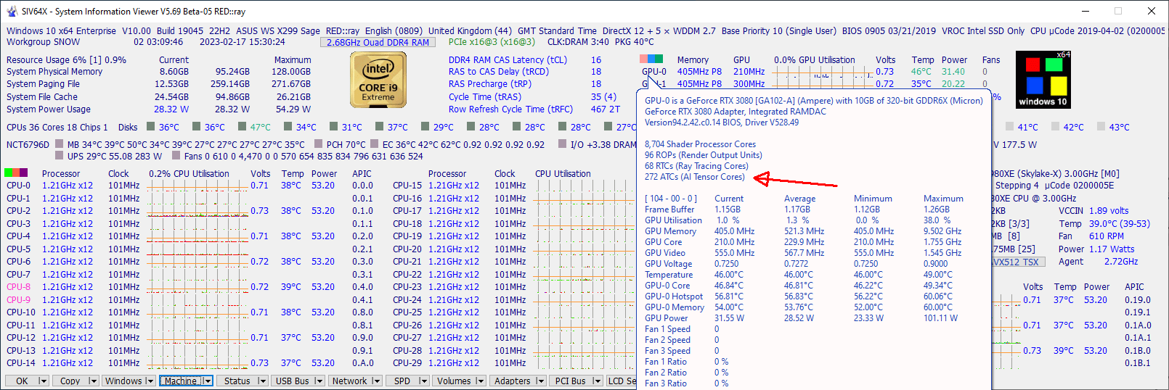Screen dimensions: 1169x390
Task: Click the NCT6796D sensor chip label
Action: click(x=28, y=144)
